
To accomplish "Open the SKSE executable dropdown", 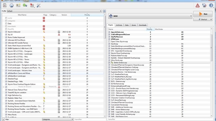I will (x=150, y=16).
